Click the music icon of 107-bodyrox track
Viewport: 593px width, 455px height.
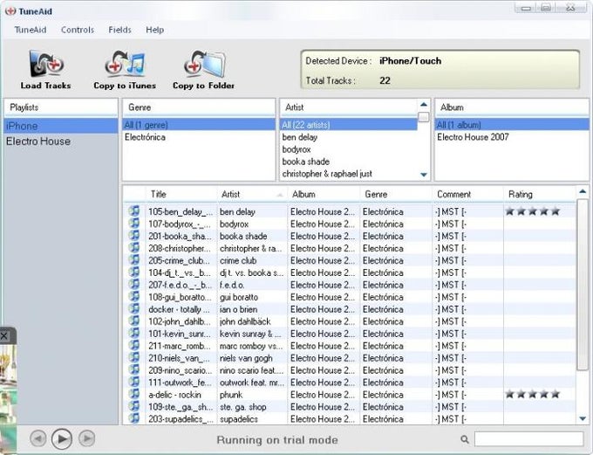134,224
